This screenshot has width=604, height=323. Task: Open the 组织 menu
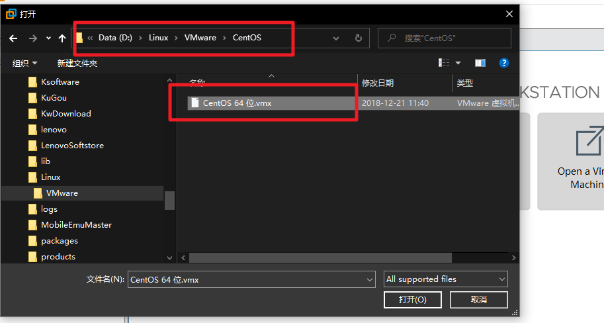tap(24, 64)
